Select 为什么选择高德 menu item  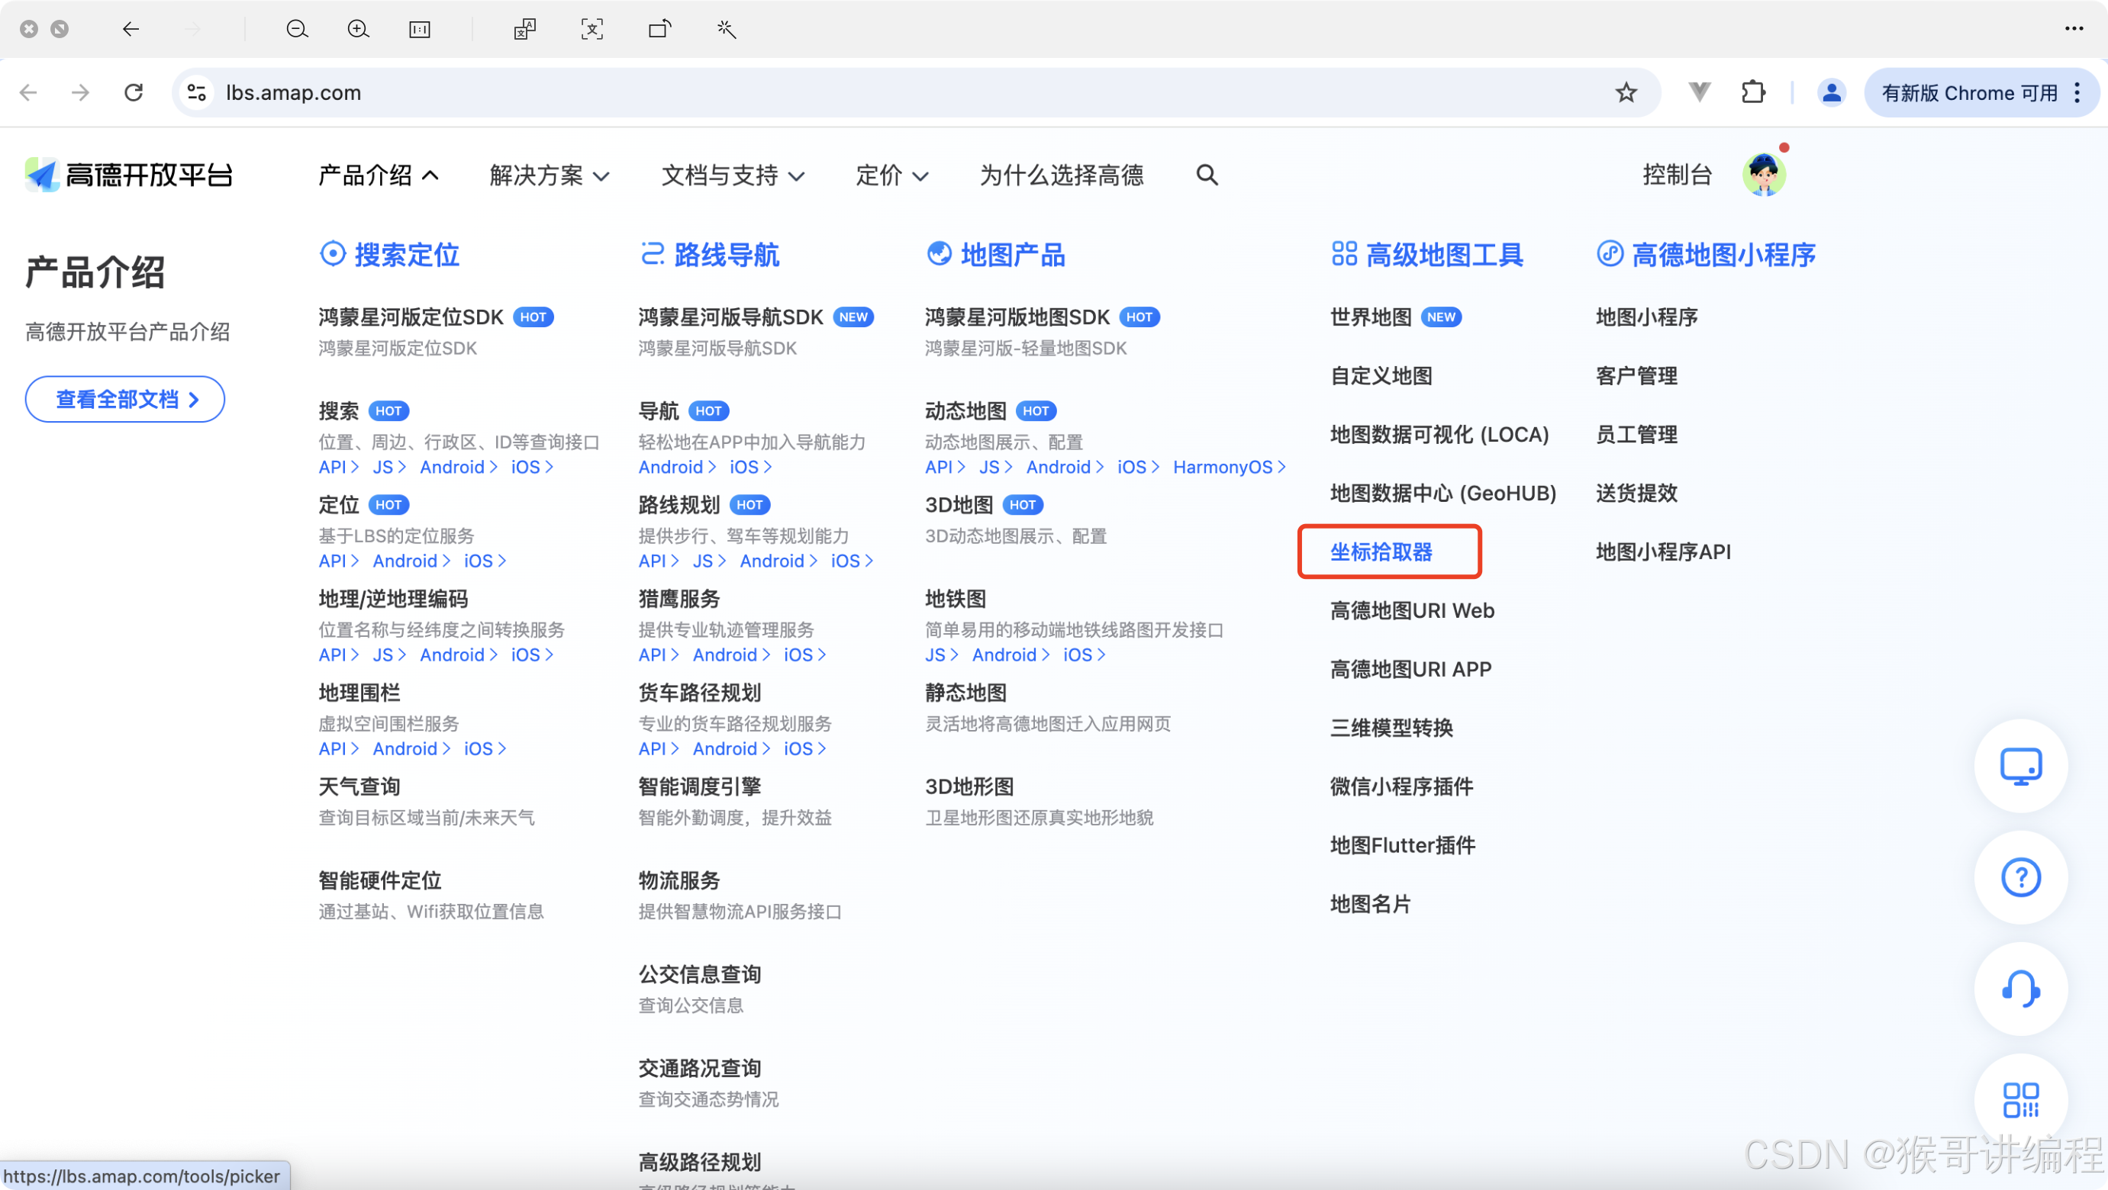1062,175
